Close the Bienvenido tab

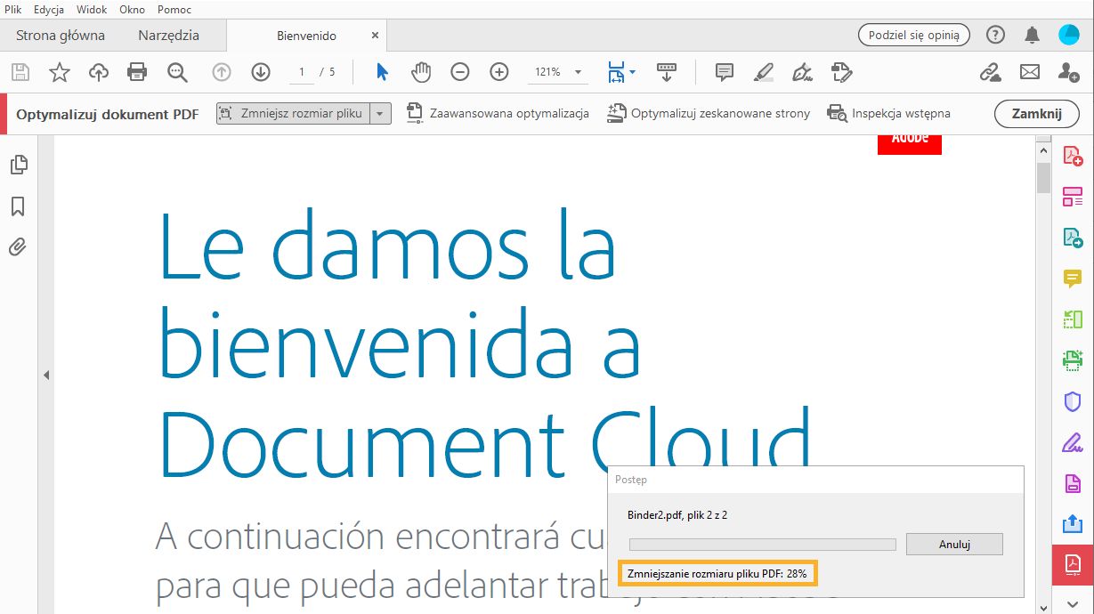(375, 36)
